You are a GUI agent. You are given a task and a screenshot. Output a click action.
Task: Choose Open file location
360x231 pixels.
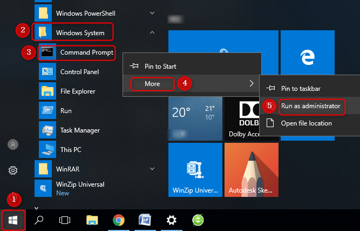point(306,123)
